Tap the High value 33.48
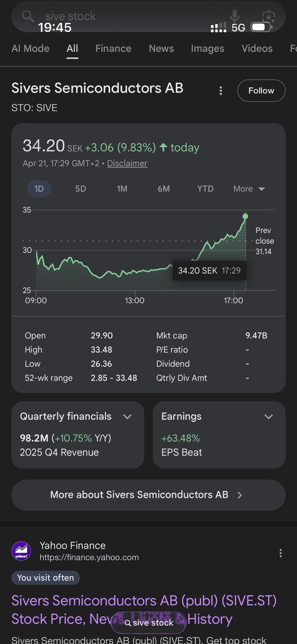Image resolution: width=297 pixels, height=644 pixels. (102, 350)
